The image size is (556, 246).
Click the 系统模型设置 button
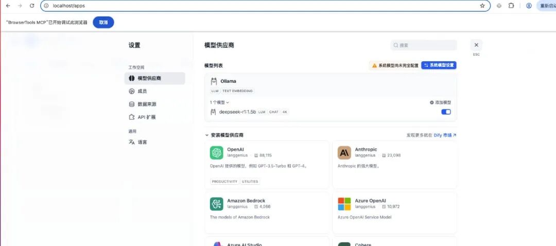pyautogui.click(x=439, y=65)
